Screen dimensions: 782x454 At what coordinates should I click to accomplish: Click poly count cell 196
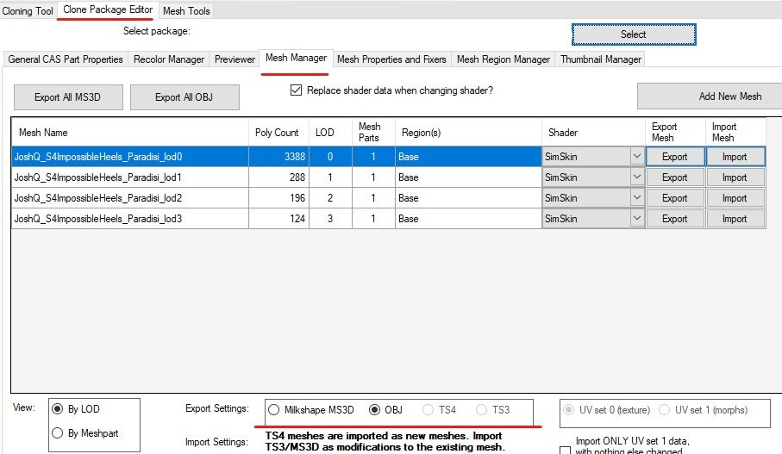click(x=278, y=198)
